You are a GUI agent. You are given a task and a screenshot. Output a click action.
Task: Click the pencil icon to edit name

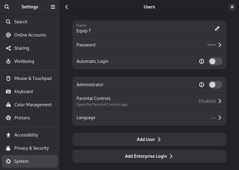tap(217, 28)
